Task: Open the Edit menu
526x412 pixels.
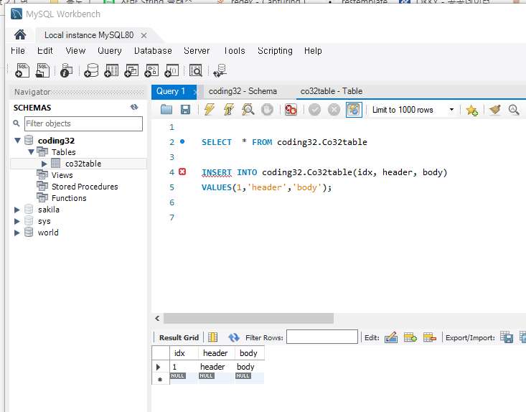Action: coord(45,51)
